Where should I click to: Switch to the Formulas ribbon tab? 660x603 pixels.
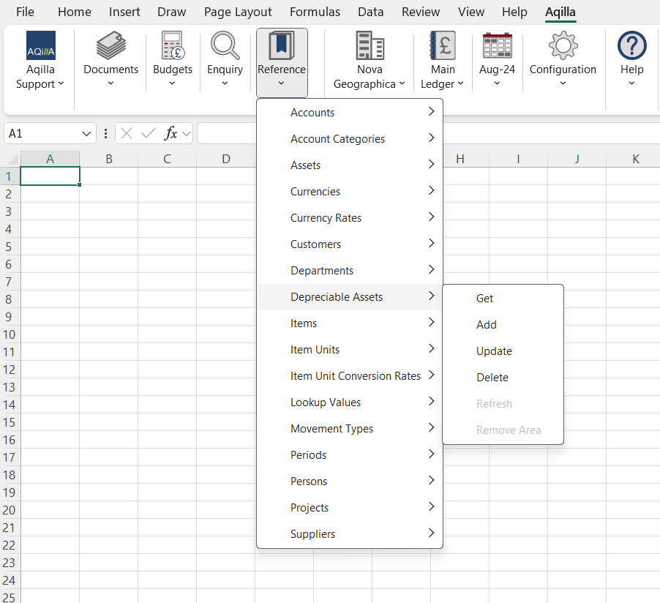click(315, 12)
